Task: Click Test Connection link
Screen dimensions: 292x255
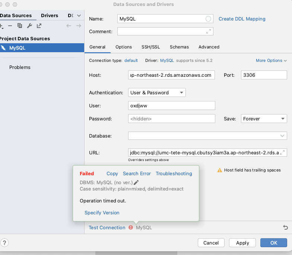Action: click(x=107, y=227)
